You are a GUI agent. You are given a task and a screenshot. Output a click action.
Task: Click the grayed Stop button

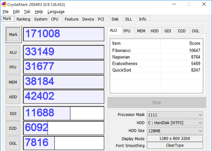pos(157,102)
